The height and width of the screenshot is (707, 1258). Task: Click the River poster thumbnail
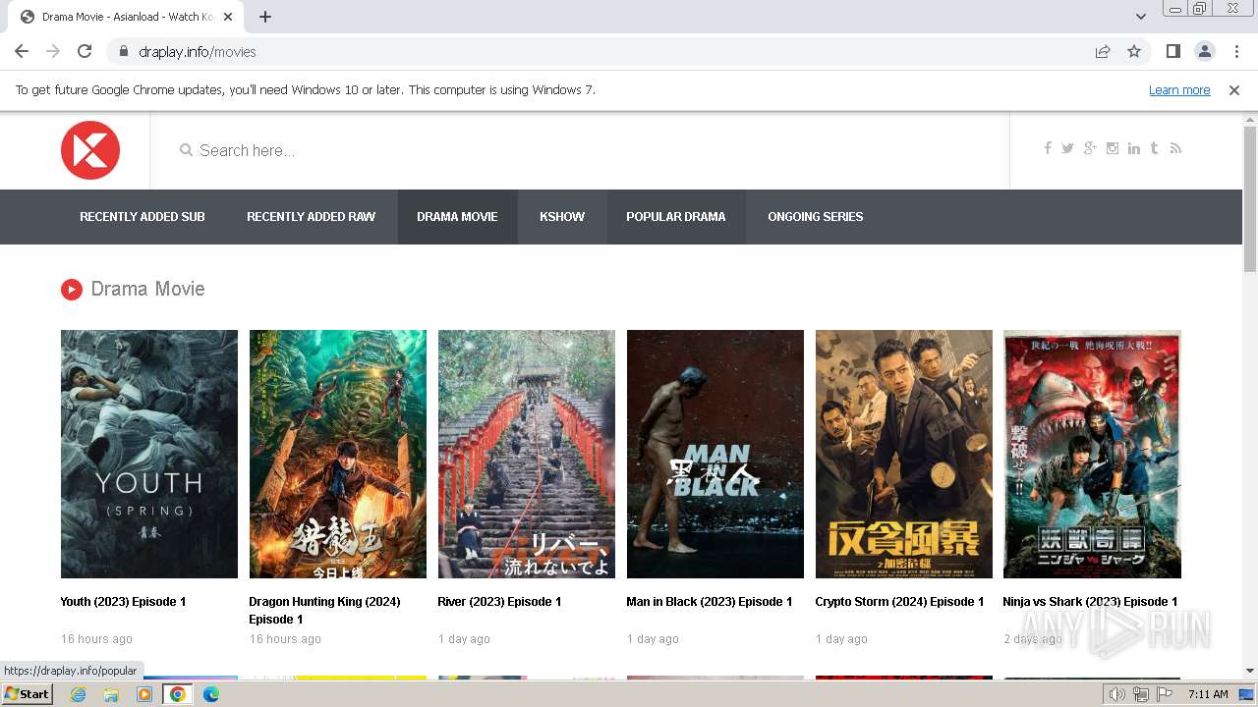click(x=527, y=454)
